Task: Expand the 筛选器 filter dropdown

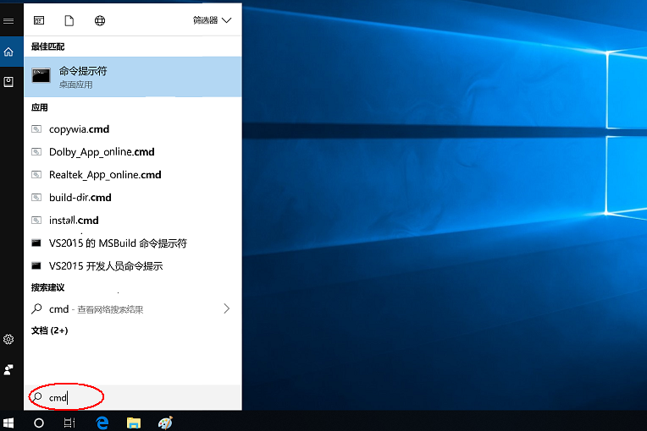Action: point(212,20)
